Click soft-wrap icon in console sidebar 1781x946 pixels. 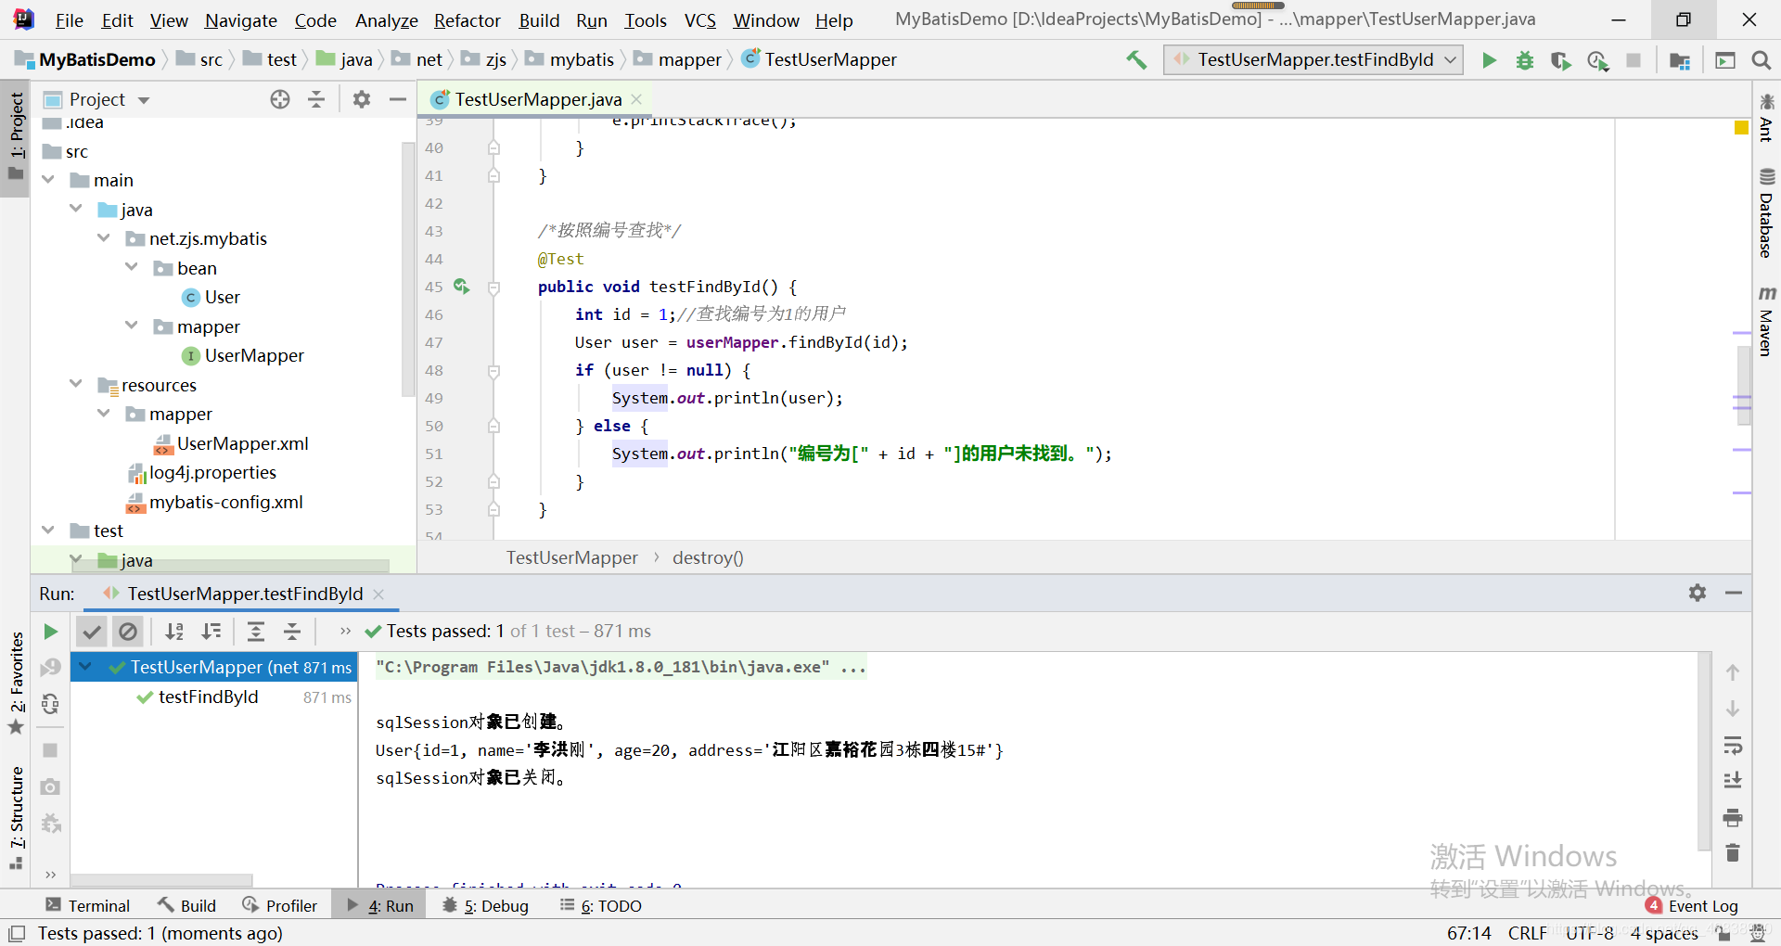click(x=1732, y=745)
